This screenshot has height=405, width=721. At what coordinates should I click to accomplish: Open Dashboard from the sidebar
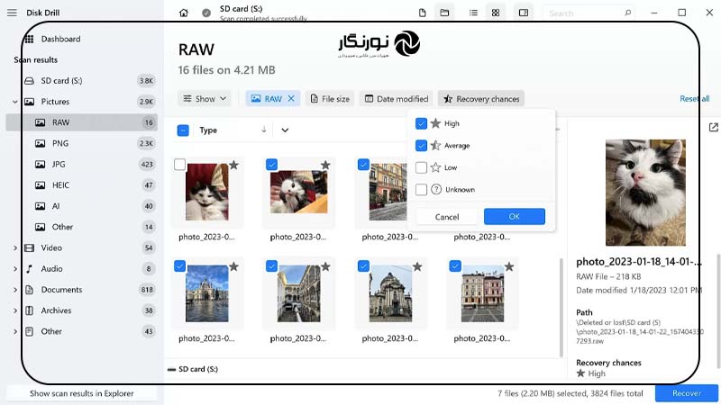tap(60, 39)
